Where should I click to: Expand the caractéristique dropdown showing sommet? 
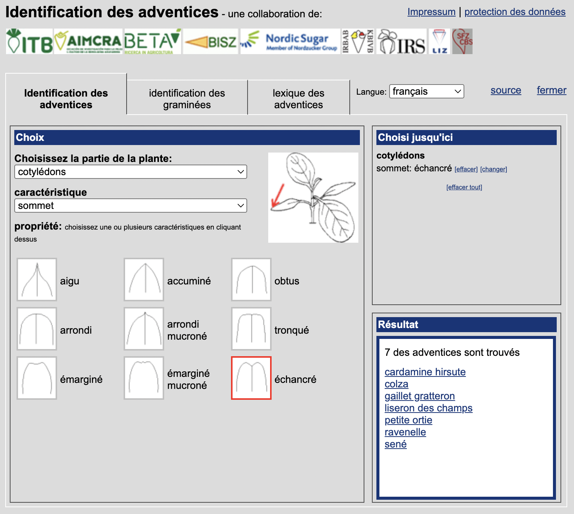[x=130, y=206]
